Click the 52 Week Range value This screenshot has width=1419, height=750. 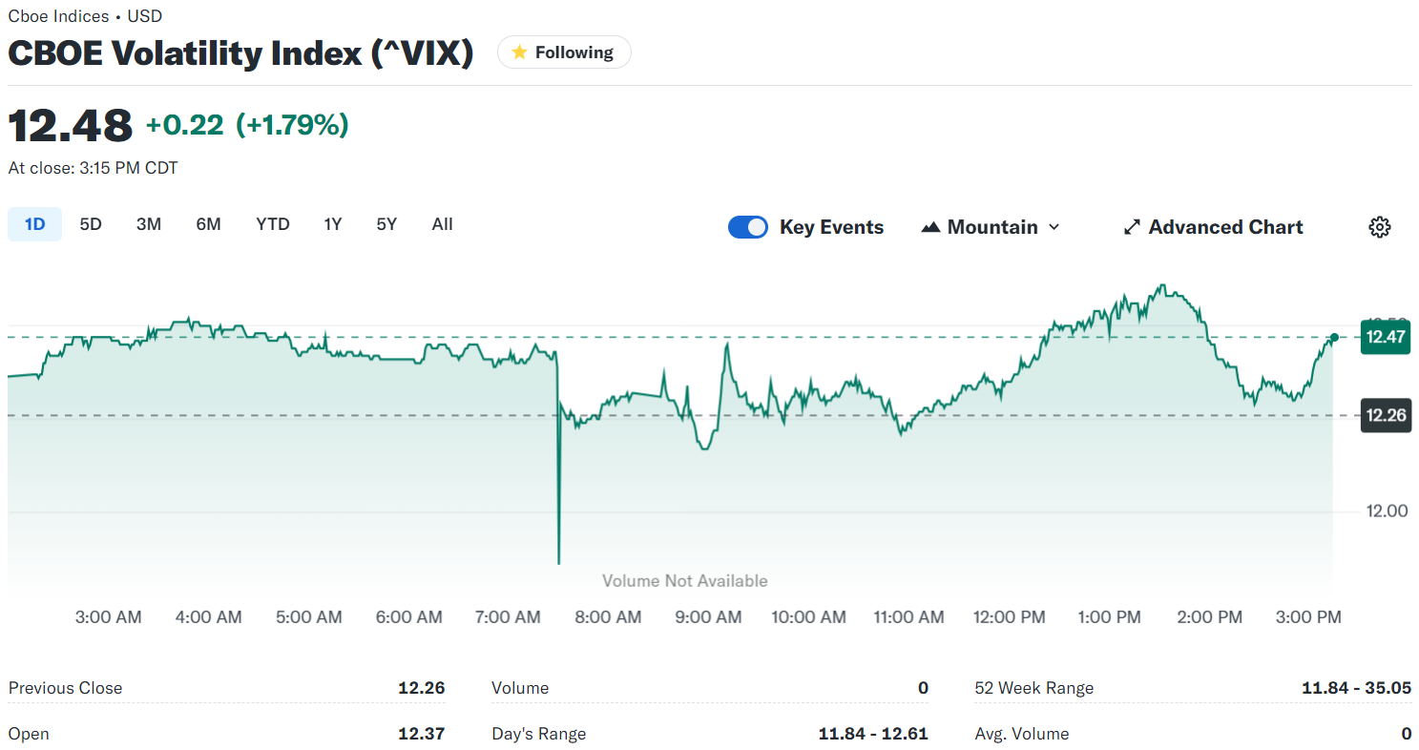point(1356,688)
